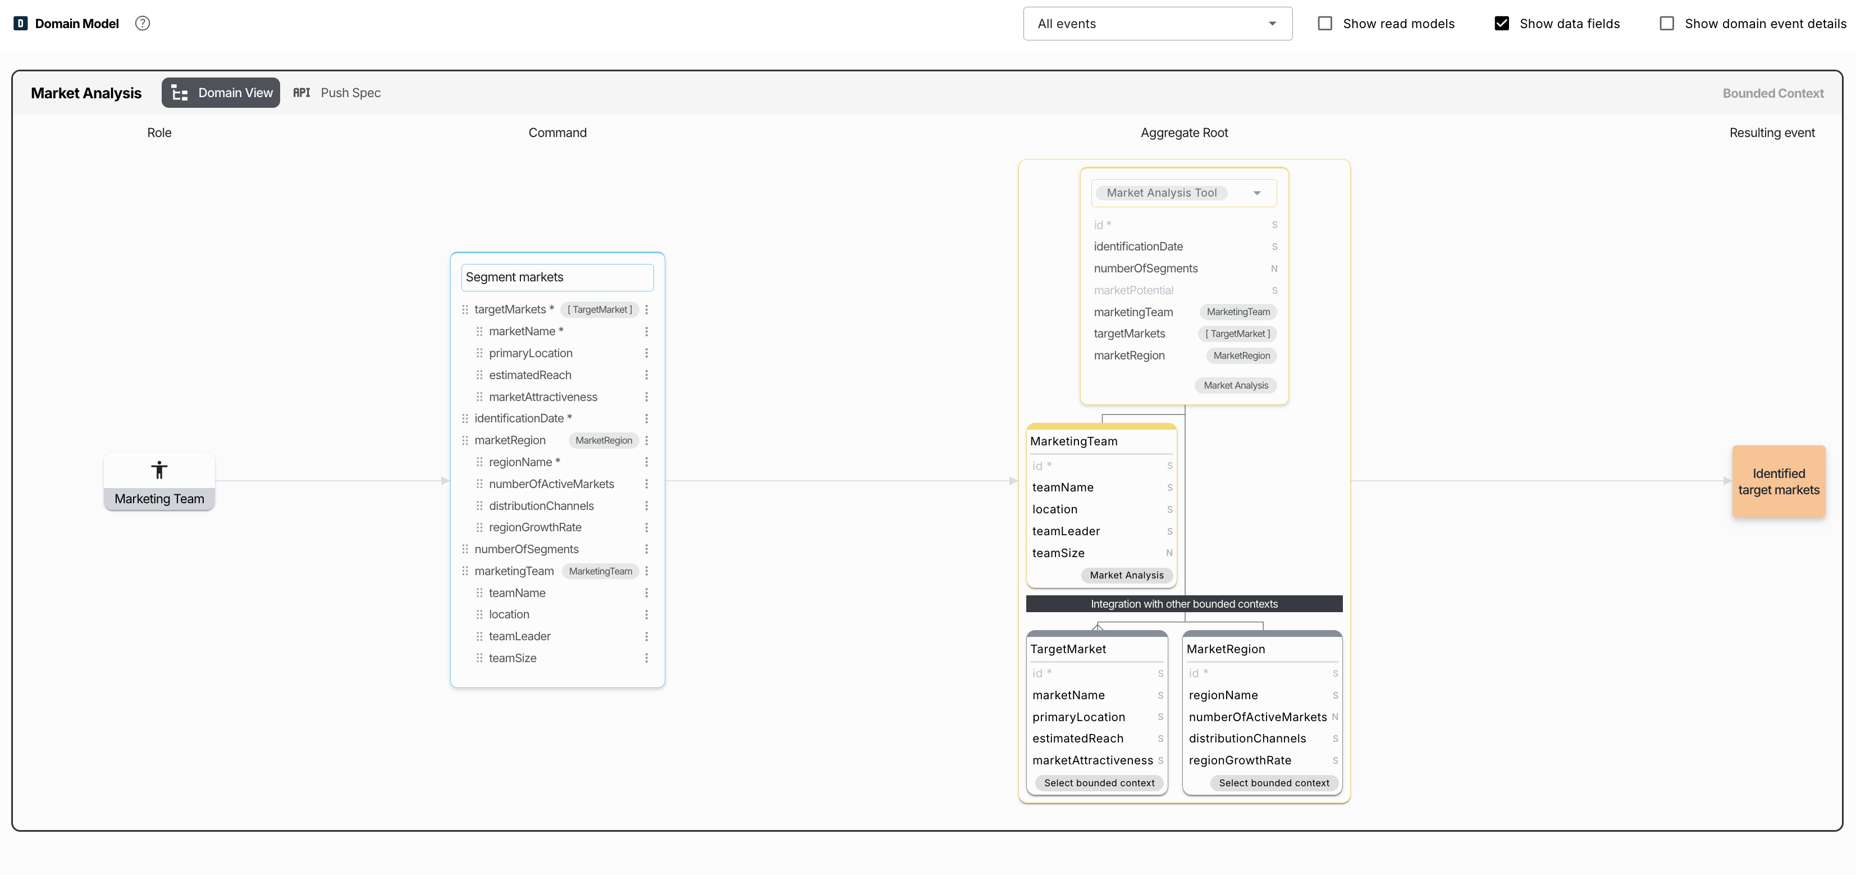The image size is (1856, 875).
Task: Click the MarketingTeam entity card title
Action: tap(1073, 441)
